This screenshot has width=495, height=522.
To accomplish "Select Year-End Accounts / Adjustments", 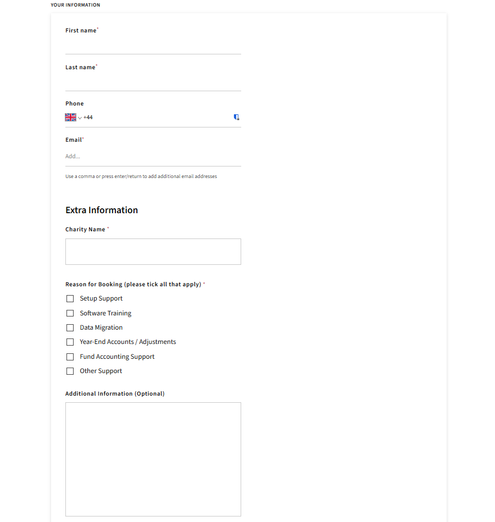I will [x=70, y=342].
